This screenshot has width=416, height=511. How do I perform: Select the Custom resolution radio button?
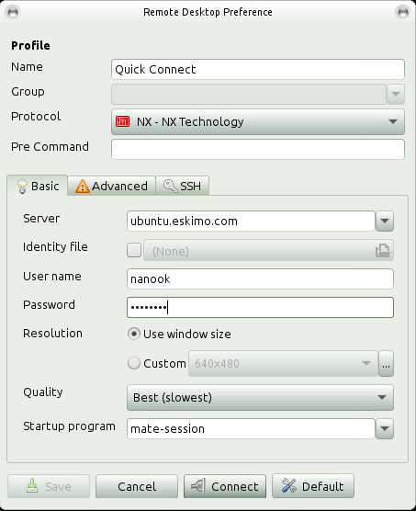point(134,363)
